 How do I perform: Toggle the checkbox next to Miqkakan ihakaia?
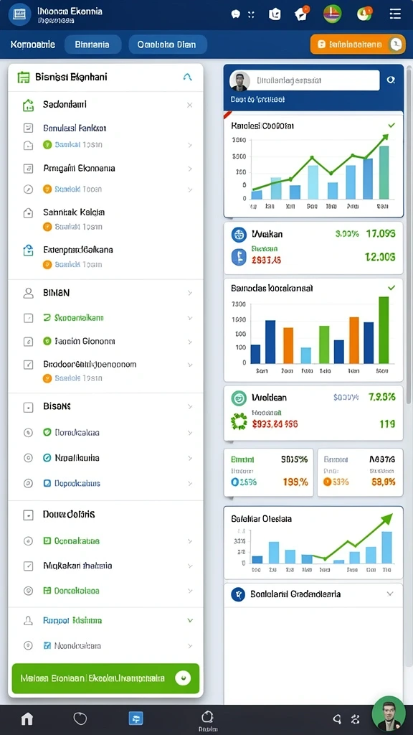[29, 566]
